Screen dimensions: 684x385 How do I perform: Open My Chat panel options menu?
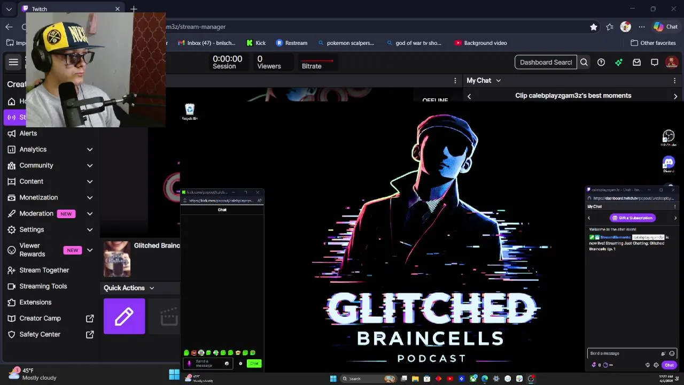(x=674, y=80)
